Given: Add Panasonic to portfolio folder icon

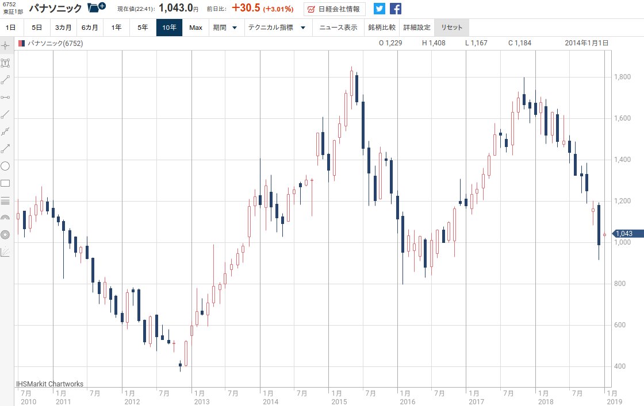Looking at the screenshot, I should tap(97, 7).
